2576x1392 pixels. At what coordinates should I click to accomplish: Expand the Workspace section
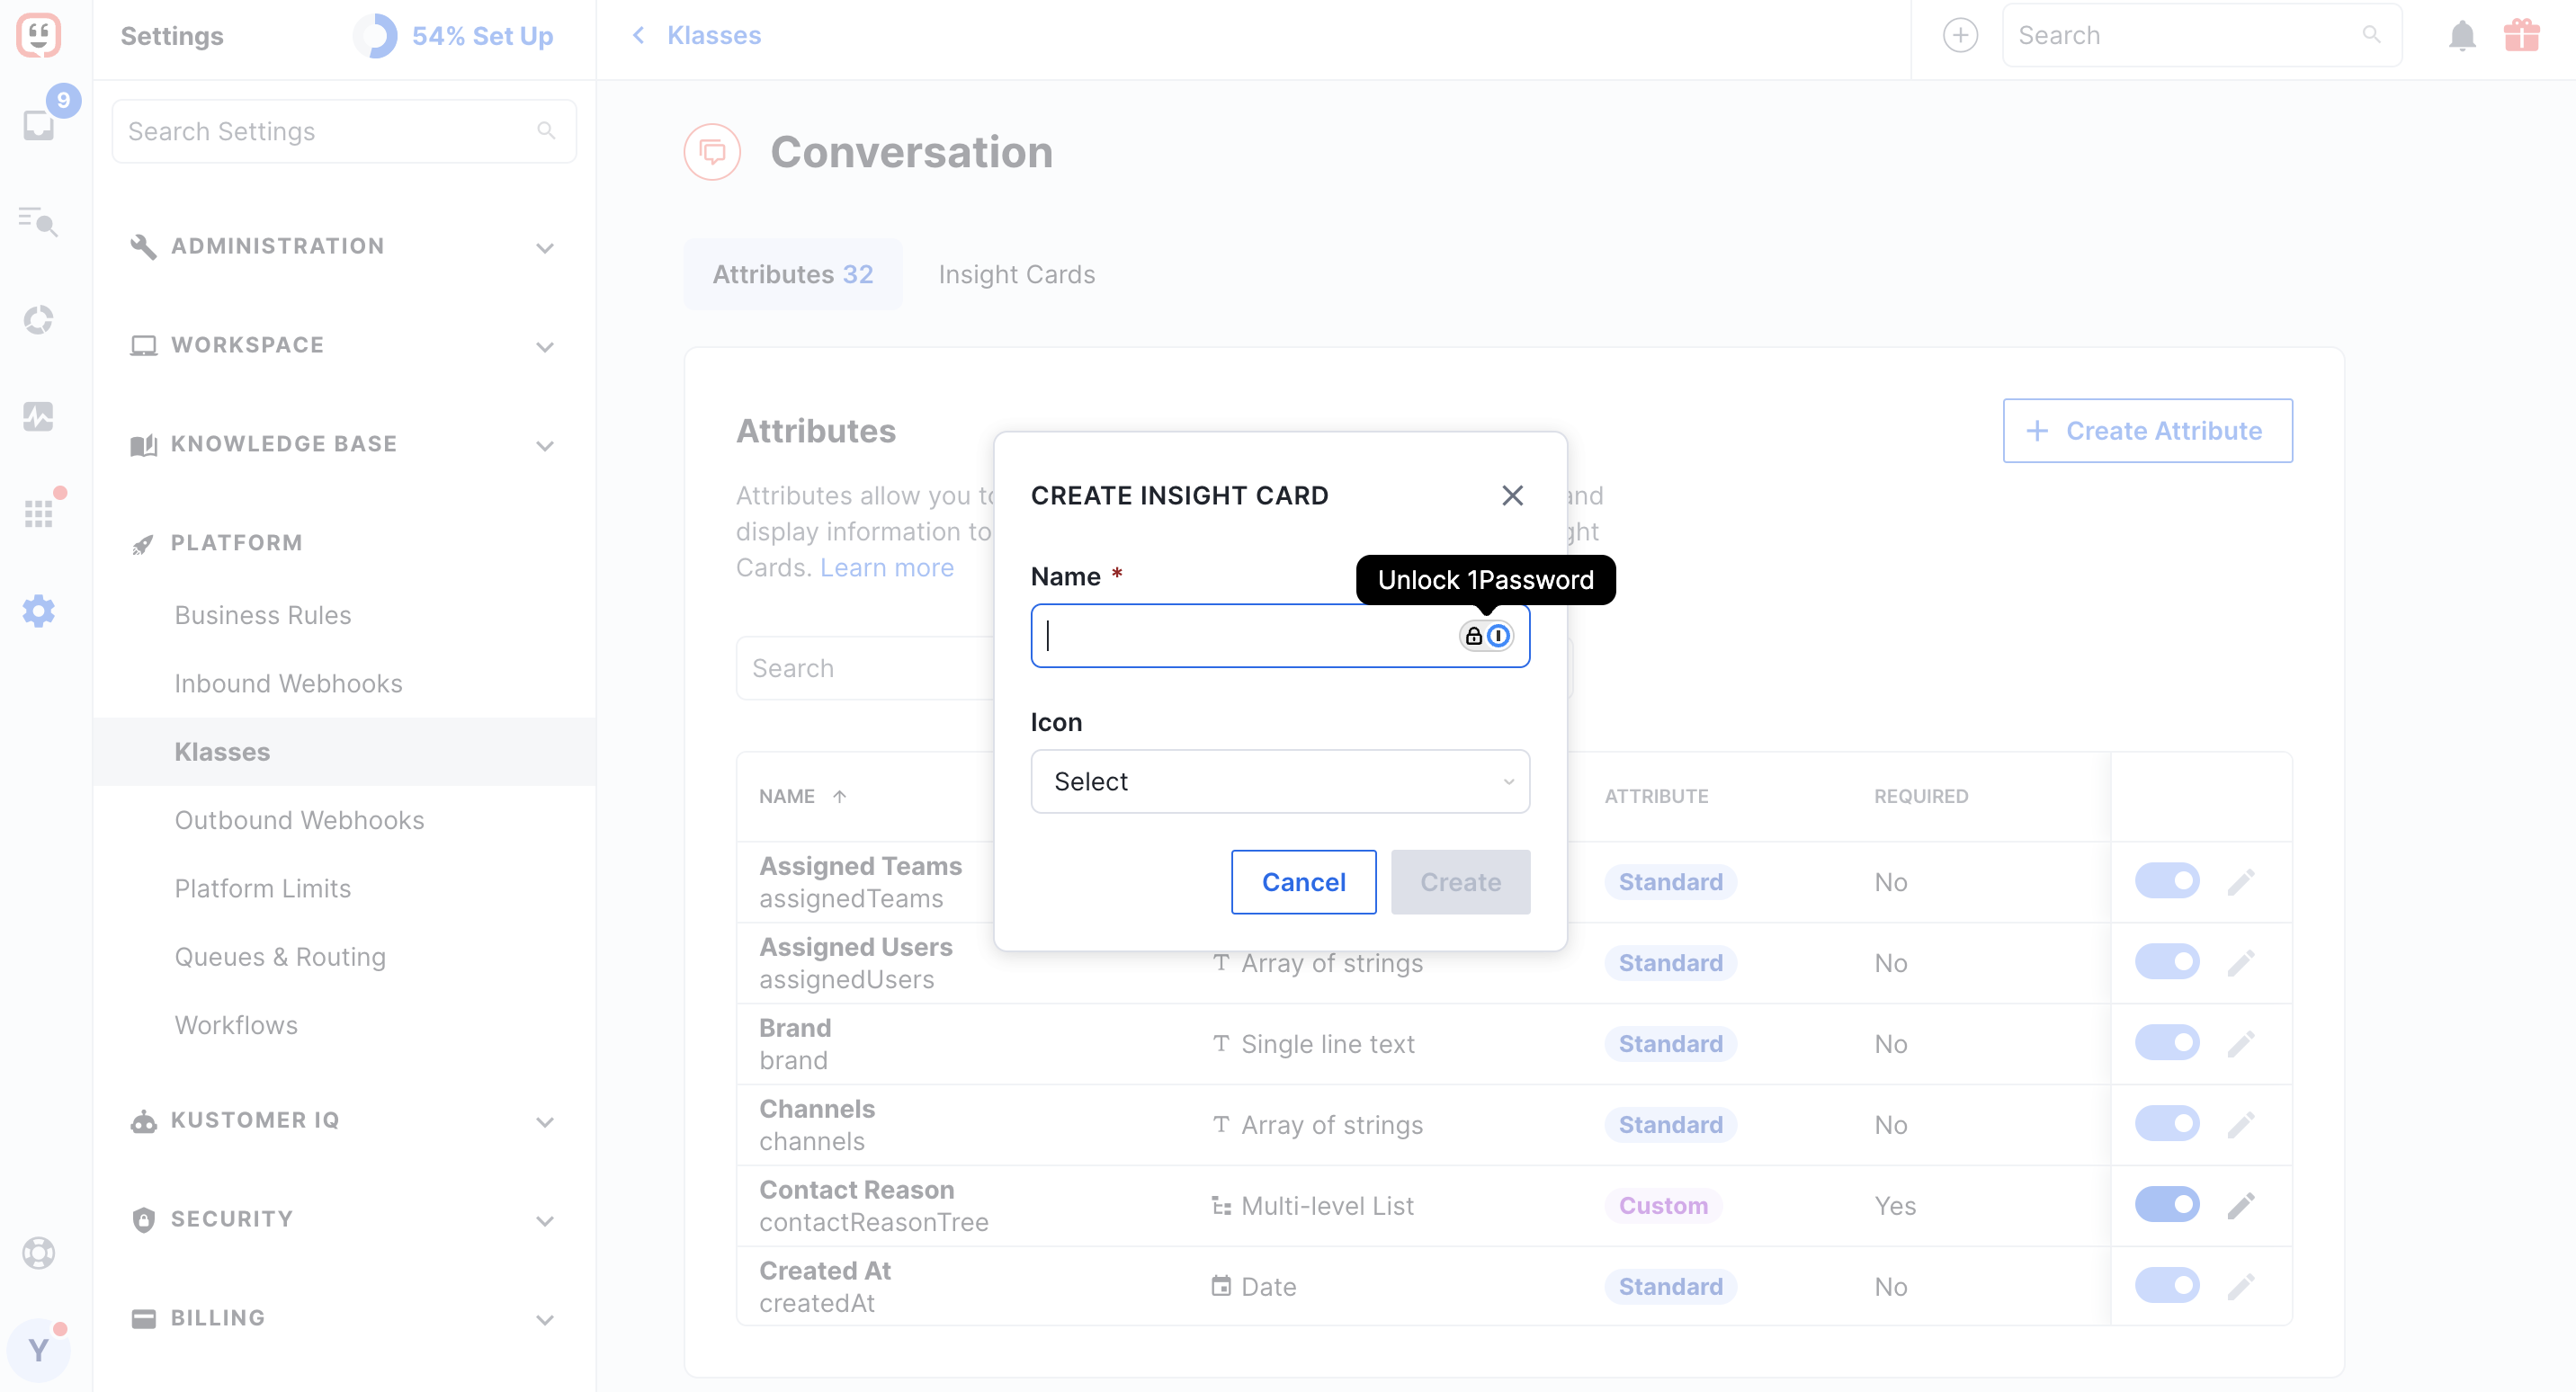344,345
